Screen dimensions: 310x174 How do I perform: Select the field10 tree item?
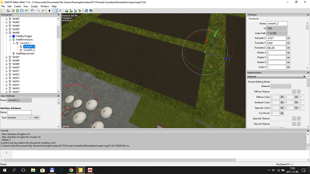(16, 67)
